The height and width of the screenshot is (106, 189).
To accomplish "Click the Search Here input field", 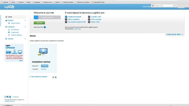I will coord(164,6).
